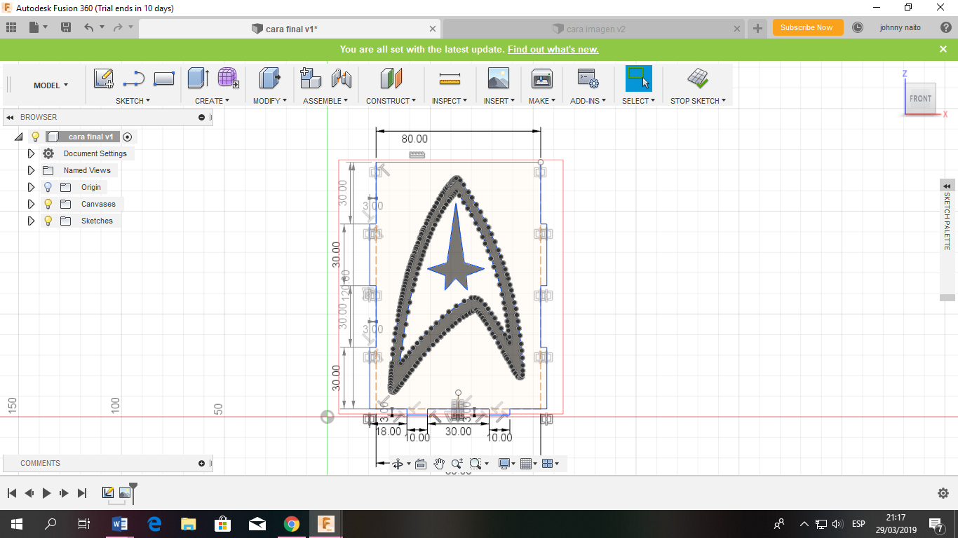The height and width of the screenshot is (538, 958).
Task: Click the Subscribe Now button
Action: tap(807, 27)
